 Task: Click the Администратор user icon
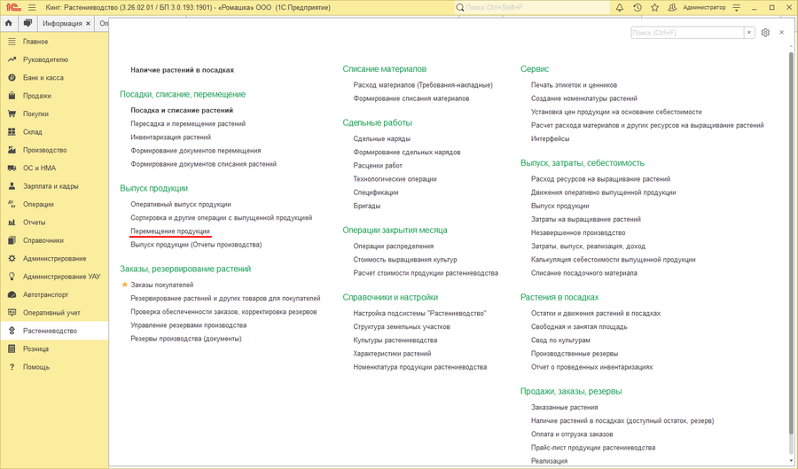(x=672, y=8)
